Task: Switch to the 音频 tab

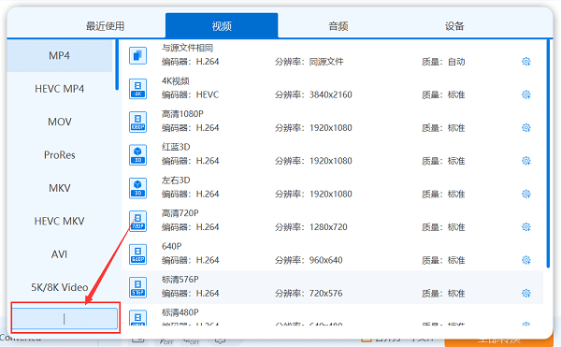Action: (x=338, y=26)
